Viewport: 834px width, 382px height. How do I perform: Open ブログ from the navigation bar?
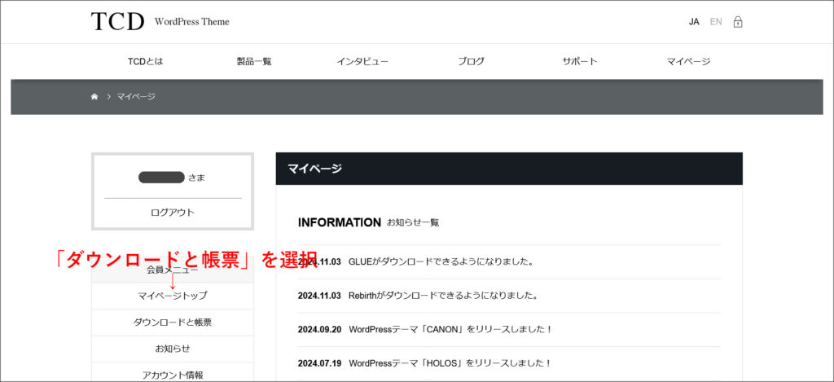471,62
